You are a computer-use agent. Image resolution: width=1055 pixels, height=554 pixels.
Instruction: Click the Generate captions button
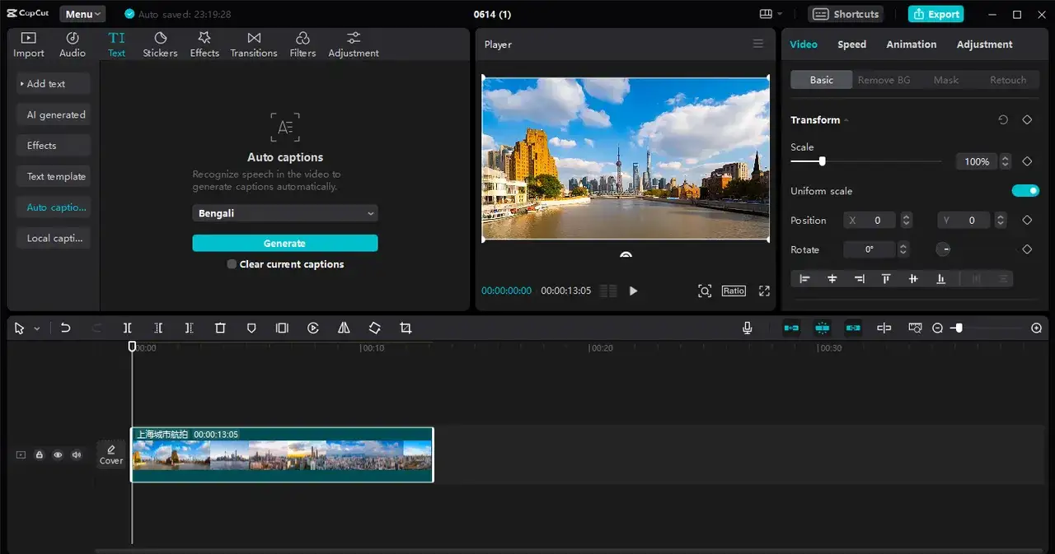click(x=285, y=243)
